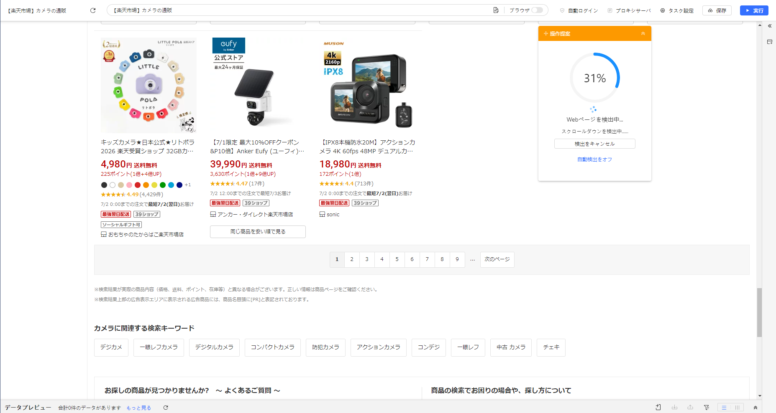Switch preview to row list view
This screenshot has width=776, height=413.
pyautogui.click(x=724, y=408)
